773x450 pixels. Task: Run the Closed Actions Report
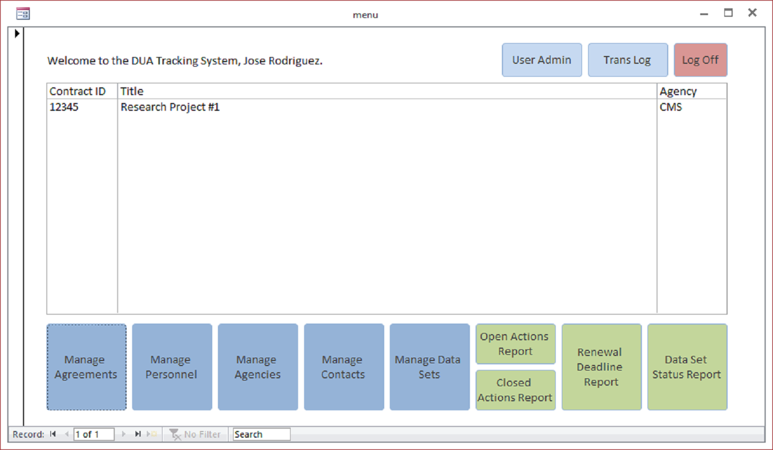coord(515,390)
